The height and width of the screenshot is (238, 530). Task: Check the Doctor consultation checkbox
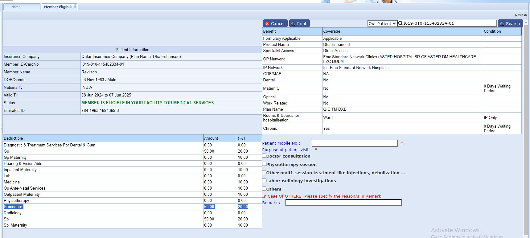(264, 156)
